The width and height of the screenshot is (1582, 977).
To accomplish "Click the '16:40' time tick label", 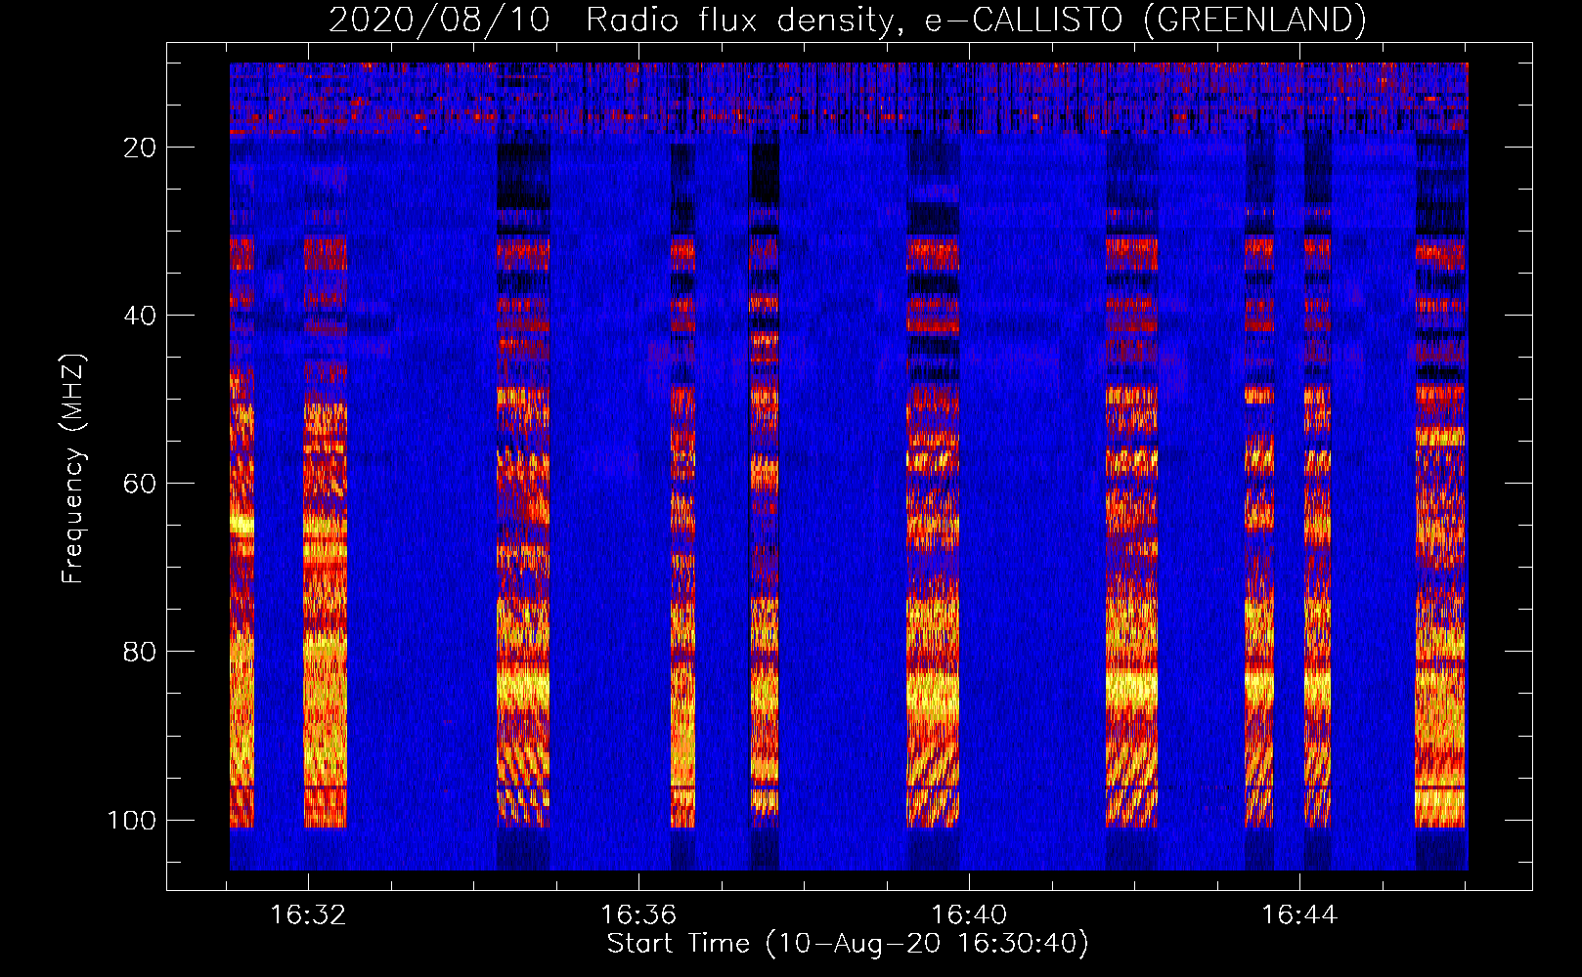I will 969,915.
